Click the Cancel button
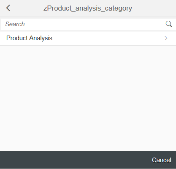The image size is (176, 169). pos(162,160)
